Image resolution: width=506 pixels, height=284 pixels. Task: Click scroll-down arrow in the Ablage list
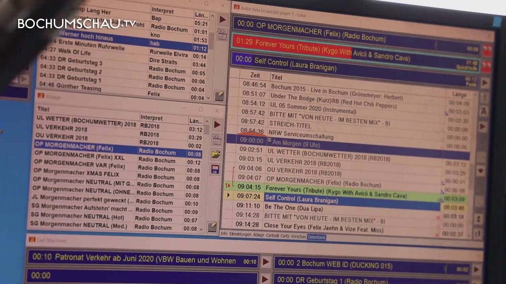click(x=201, y=229)
